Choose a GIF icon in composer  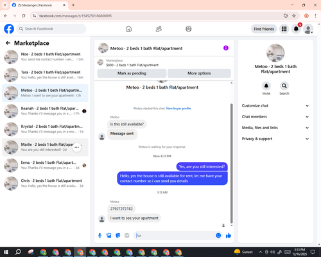tap(127, 236)
